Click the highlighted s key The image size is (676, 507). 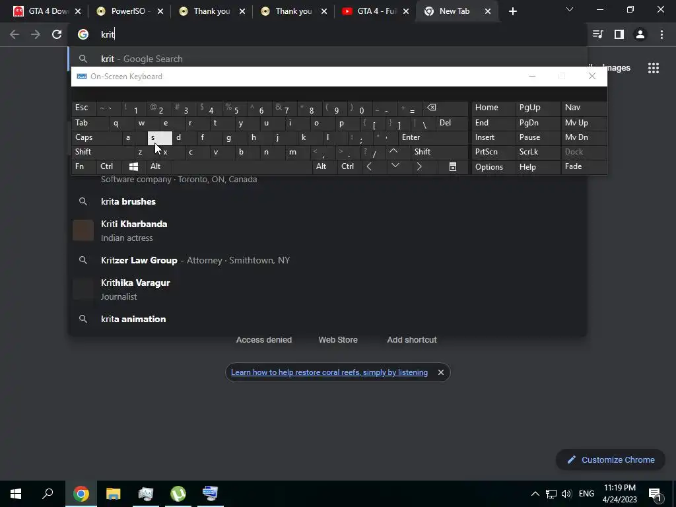160,137
